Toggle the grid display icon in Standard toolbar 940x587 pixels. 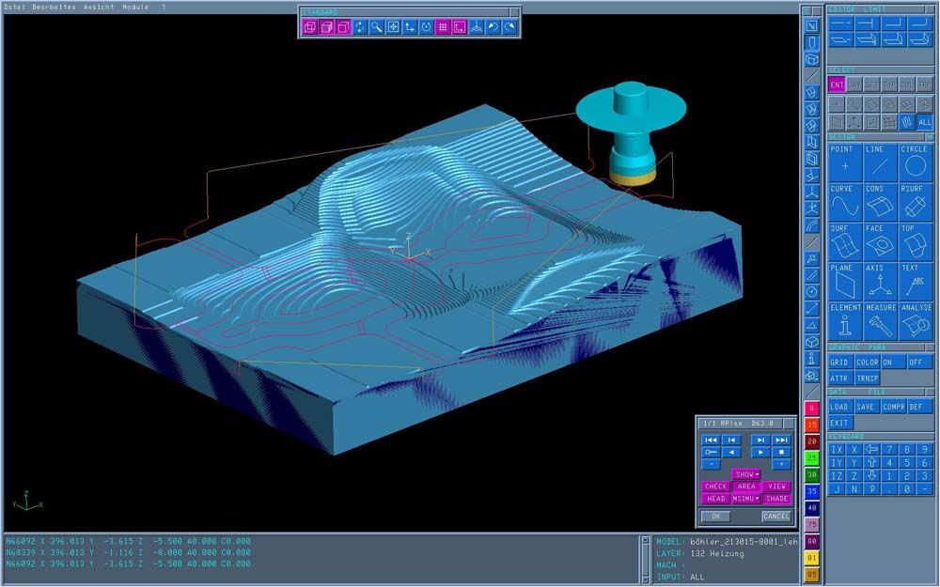(442, 27)
